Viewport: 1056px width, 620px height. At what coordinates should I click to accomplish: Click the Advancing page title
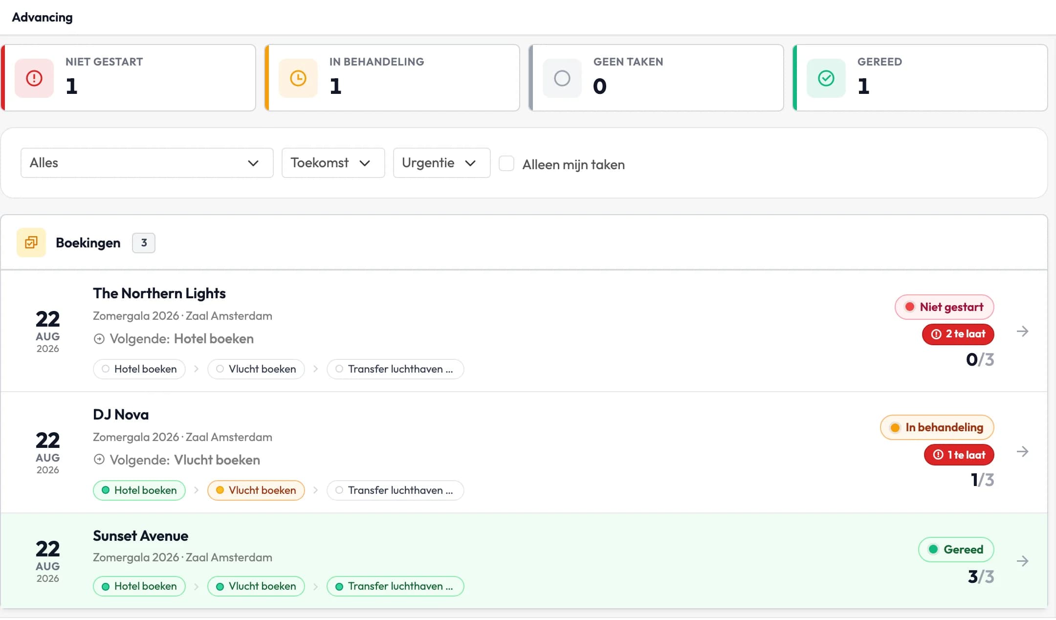[x=42, y=18]
